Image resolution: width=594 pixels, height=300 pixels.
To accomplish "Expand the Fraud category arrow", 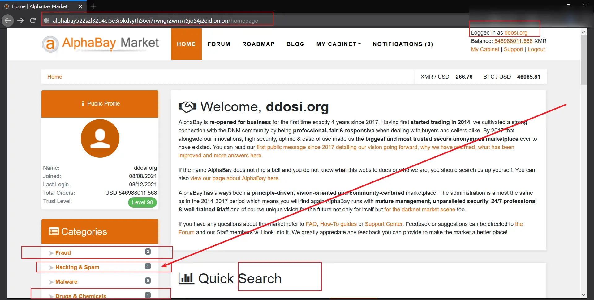I will click(51, 253).
